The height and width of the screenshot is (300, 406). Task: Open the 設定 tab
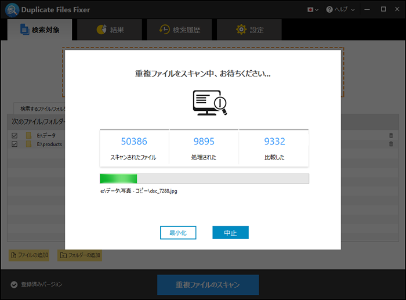click(249, 30)
